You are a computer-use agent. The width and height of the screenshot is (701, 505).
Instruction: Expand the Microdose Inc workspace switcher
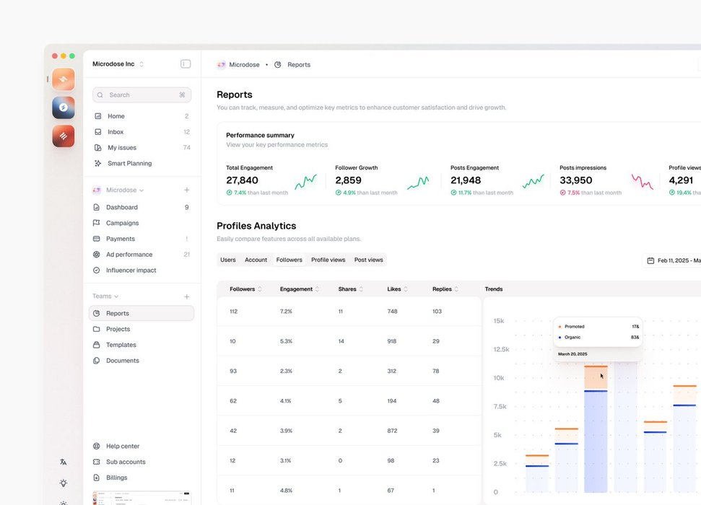click(118, 64)
